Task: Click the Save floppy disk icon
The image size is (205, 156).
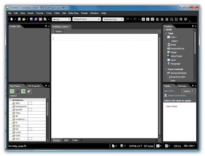Action: click(x=31, y=19)
